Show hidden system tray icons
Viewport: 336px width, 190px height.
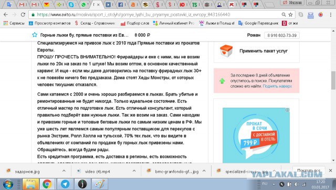tap(274, 184)
